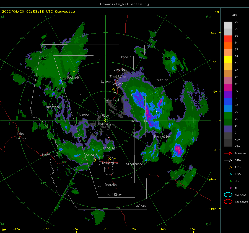Viewport: 249px width, 233px height.
Task: Click the dBZ legend heading
Action: 235,15
